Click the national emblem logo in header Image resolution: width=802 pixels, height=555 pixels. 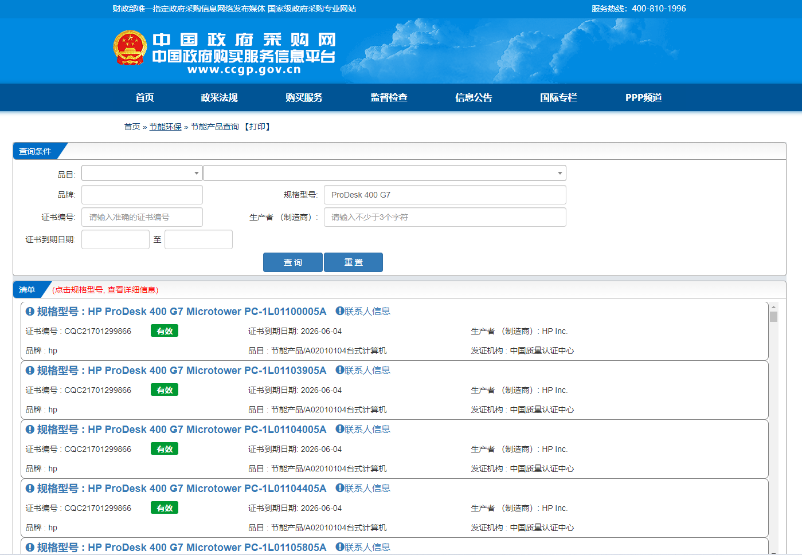[130, 48]
